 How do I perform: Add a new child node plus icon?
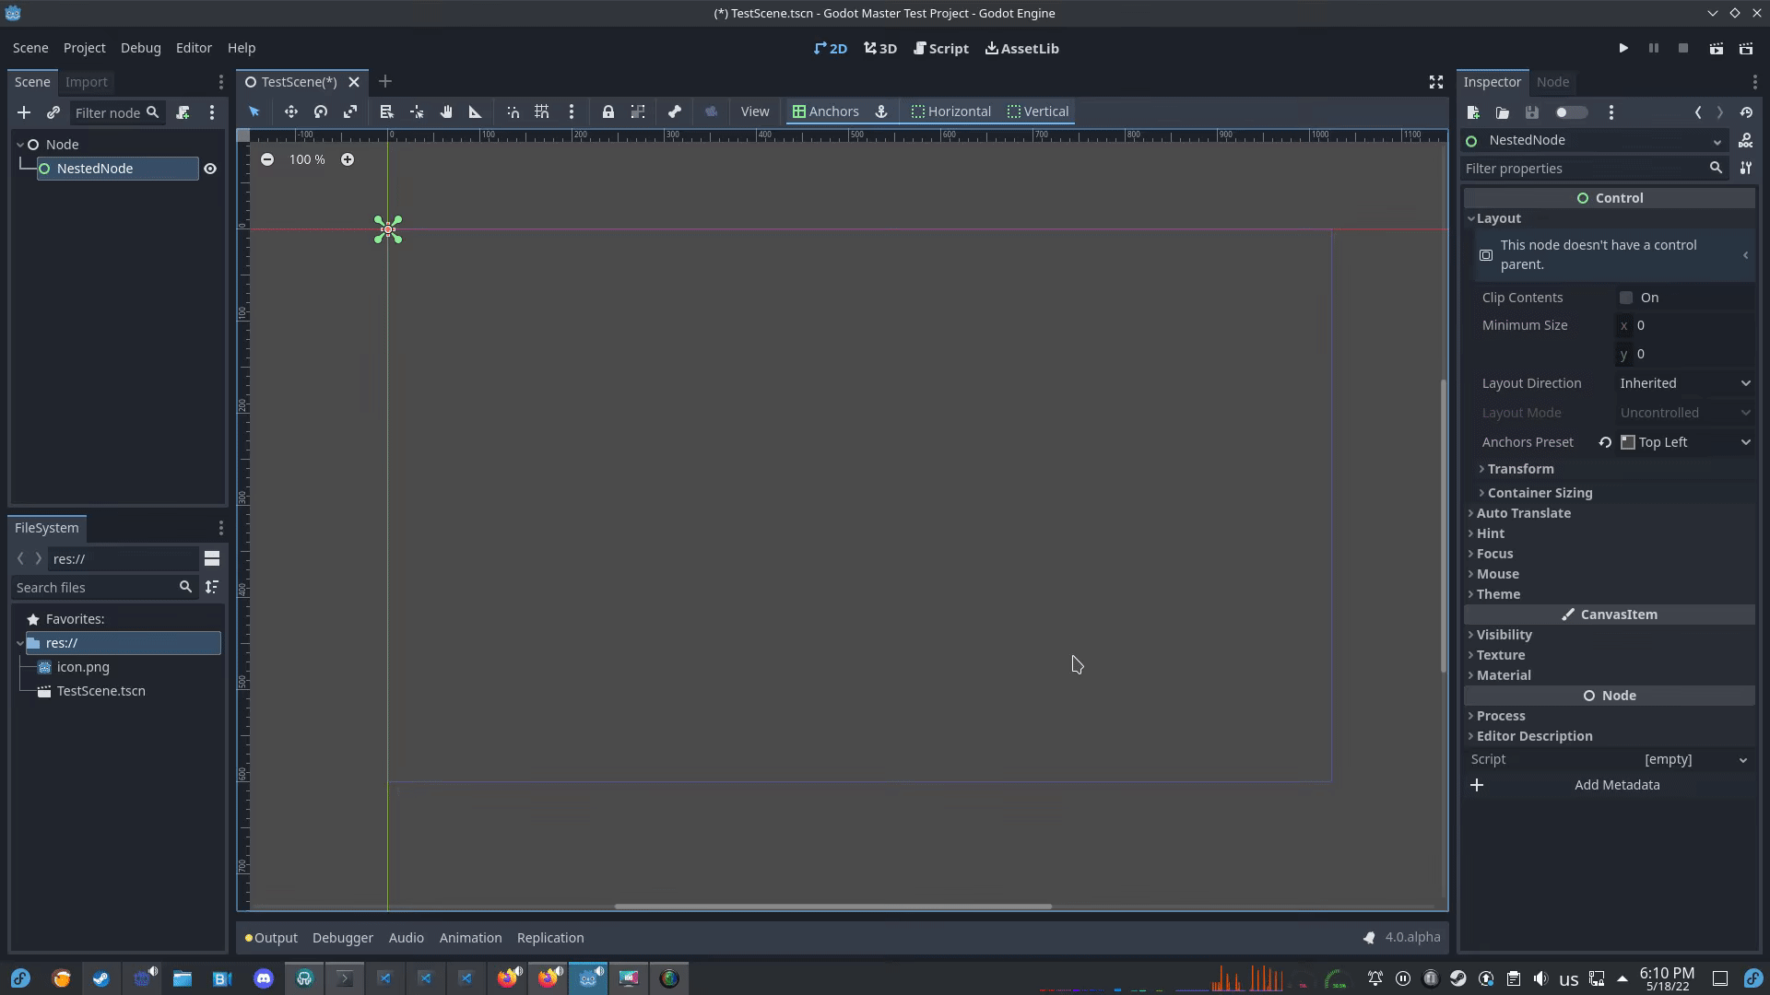24,112
